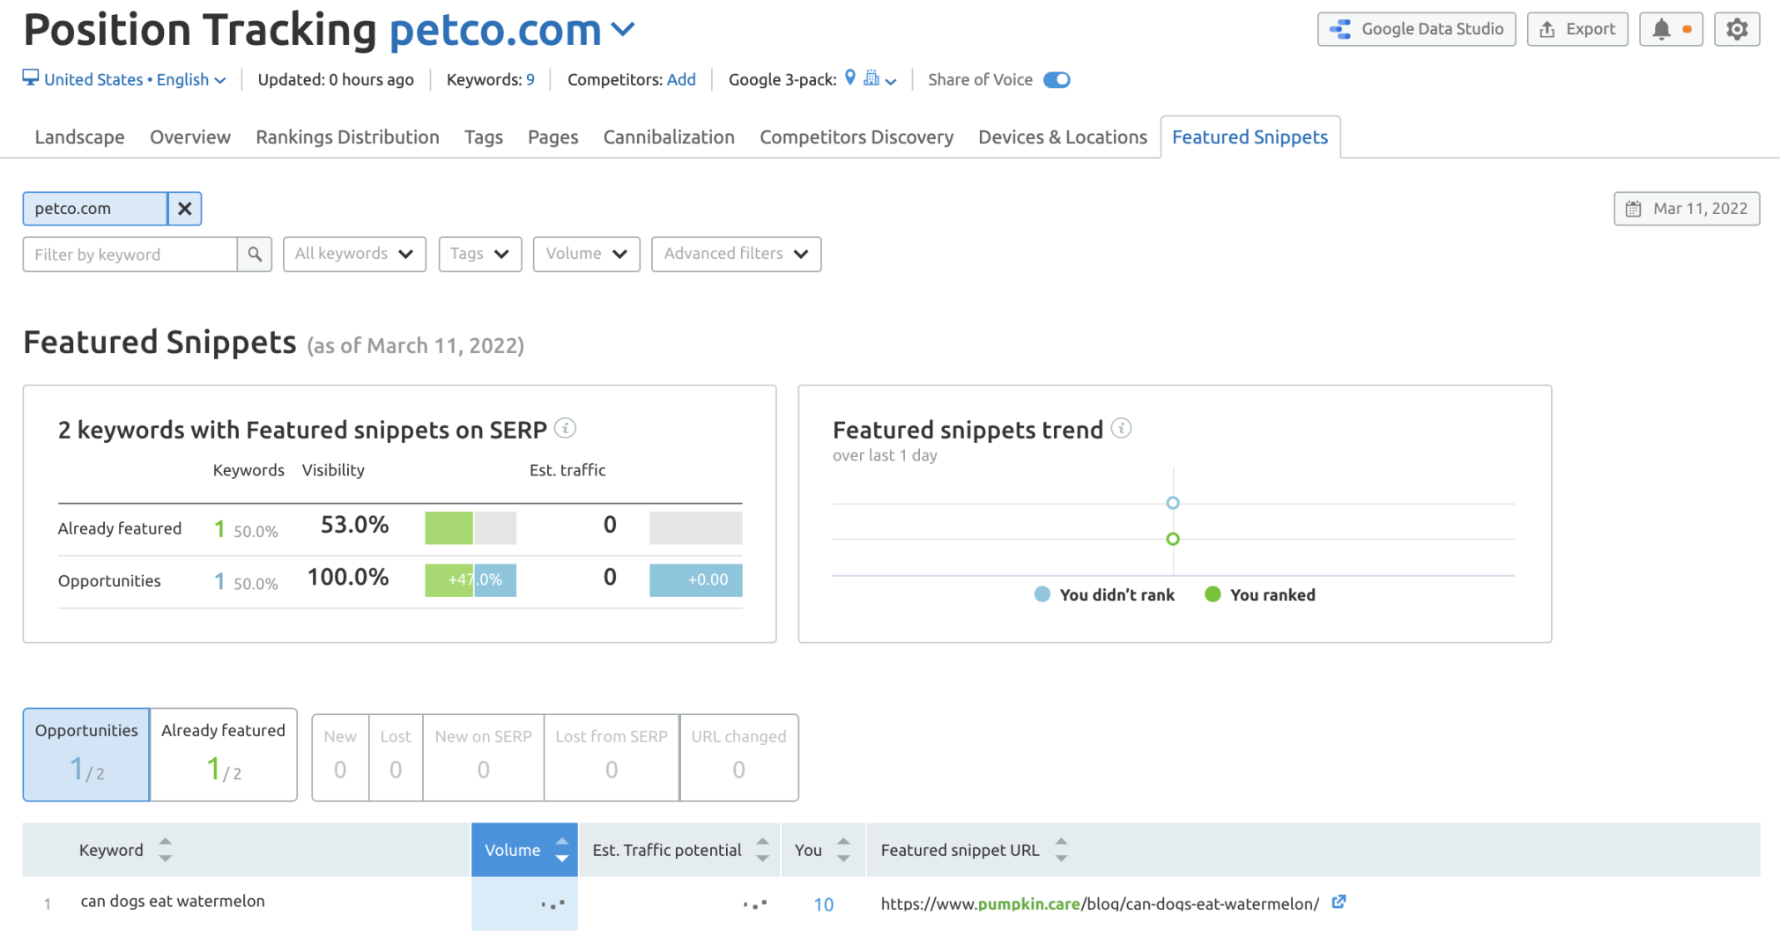Click the Google Data Studio icon button

click(1416, 29)
